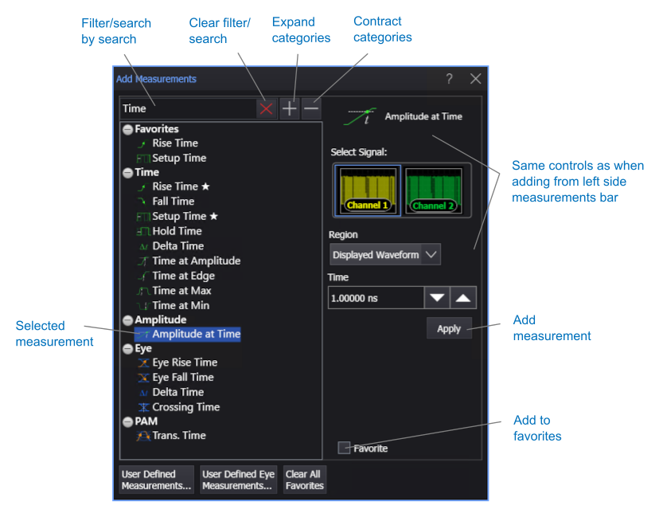663x521 pixels.
Task: Click Clear All Favorites button
Action: 305,480
